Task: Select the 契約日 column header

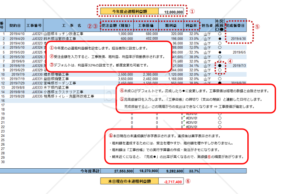Action: (x=15, y=25)
